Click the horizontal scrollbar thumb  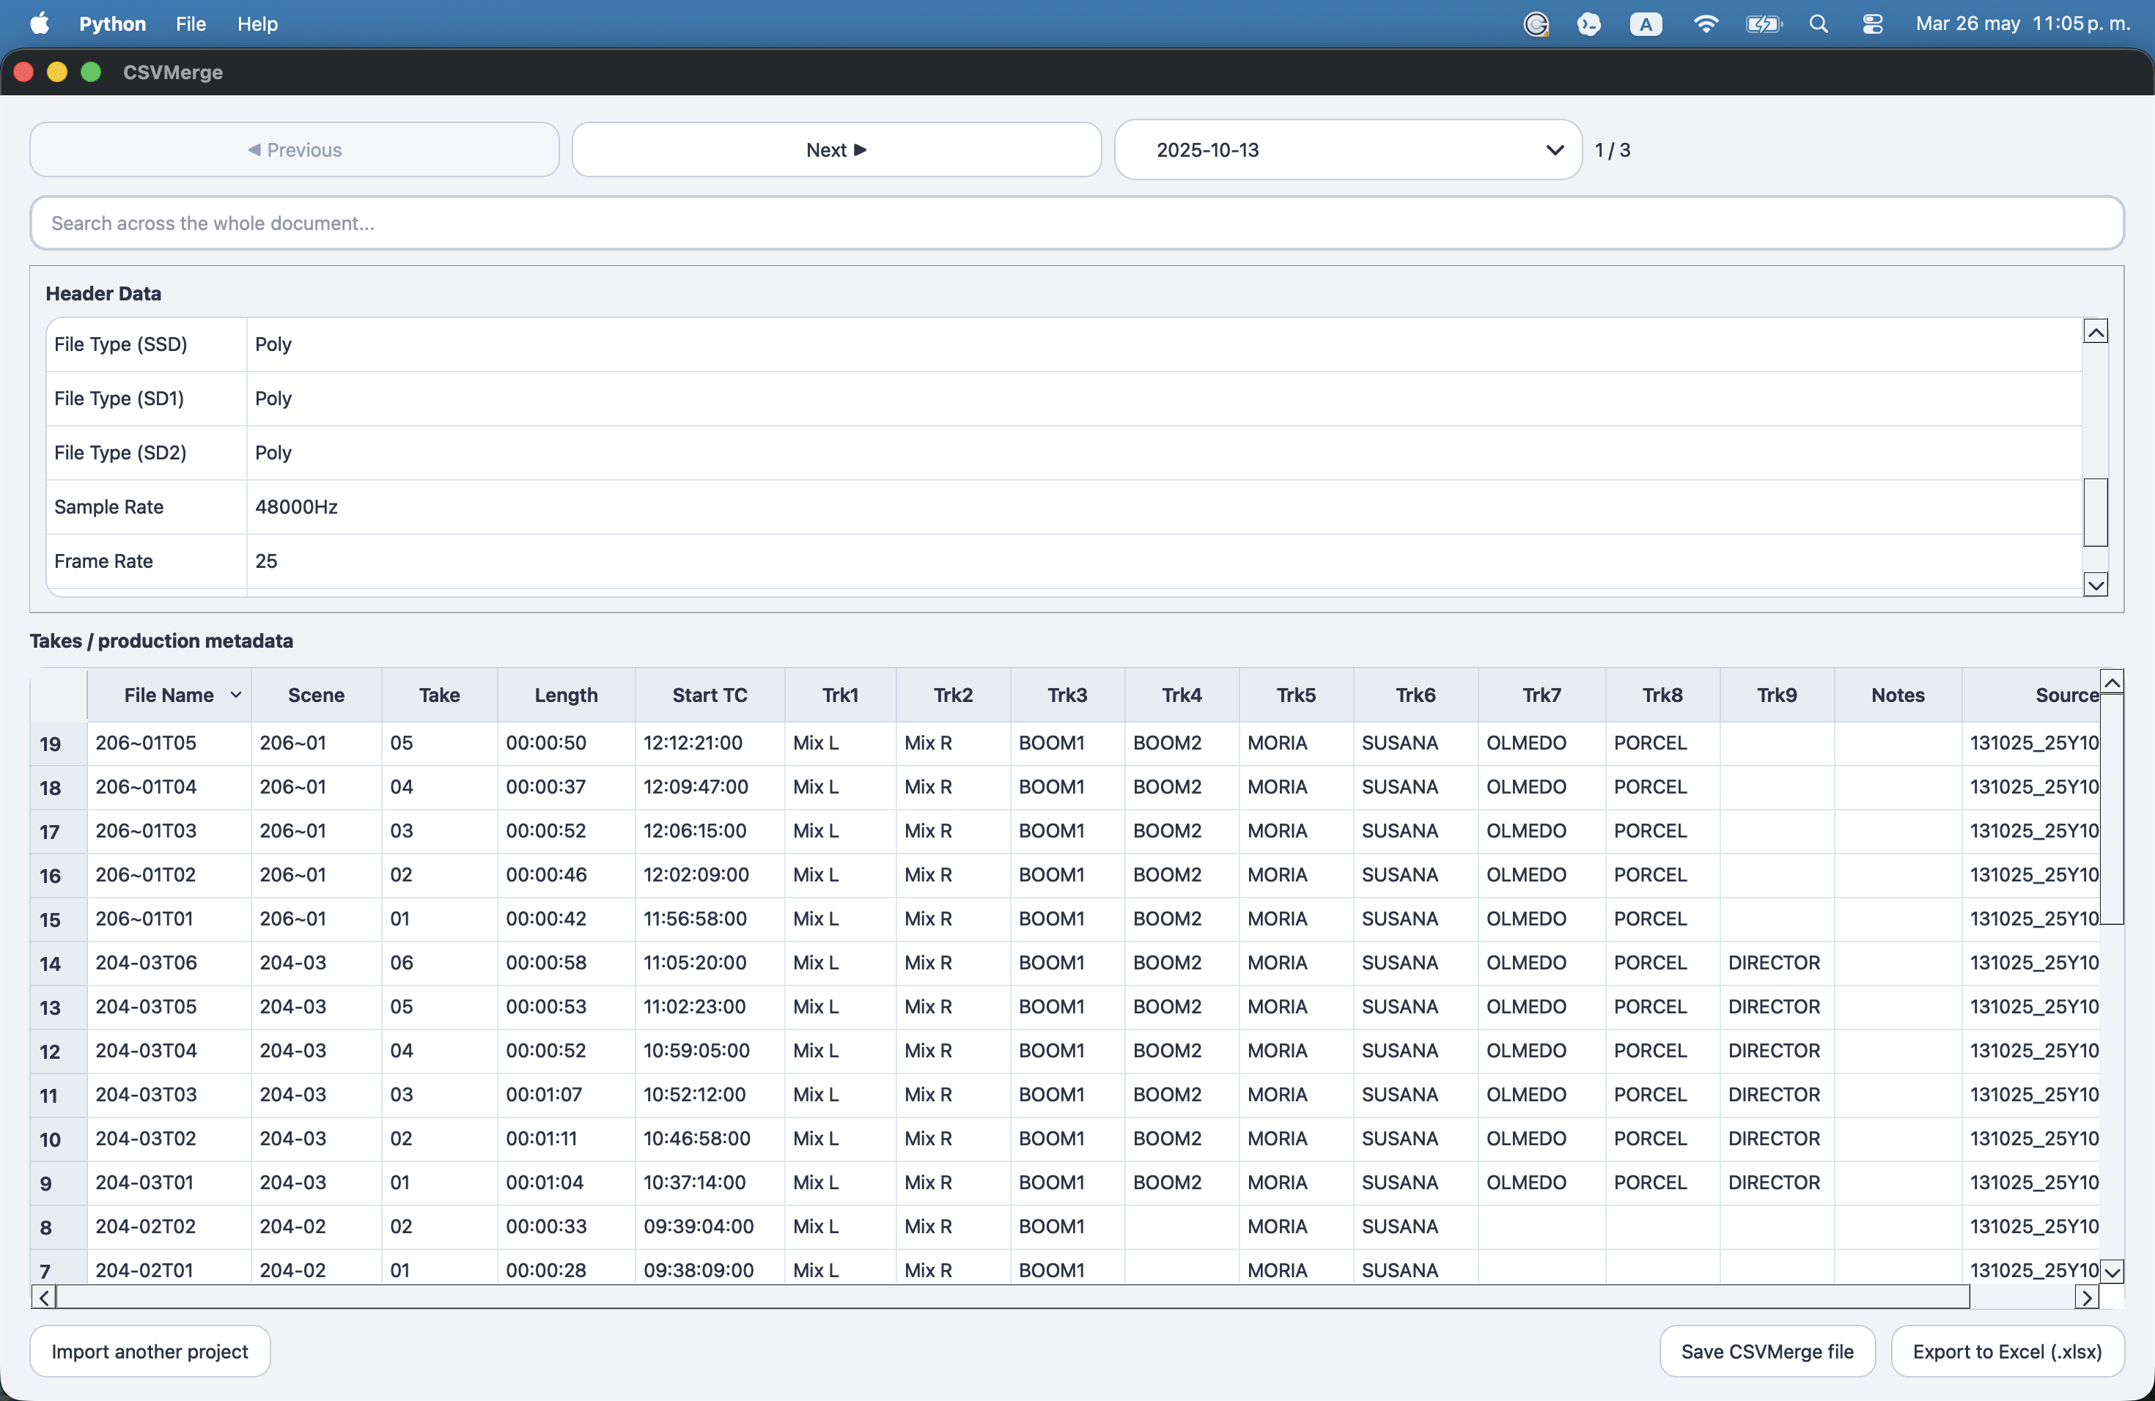tap(1012, 1297)
